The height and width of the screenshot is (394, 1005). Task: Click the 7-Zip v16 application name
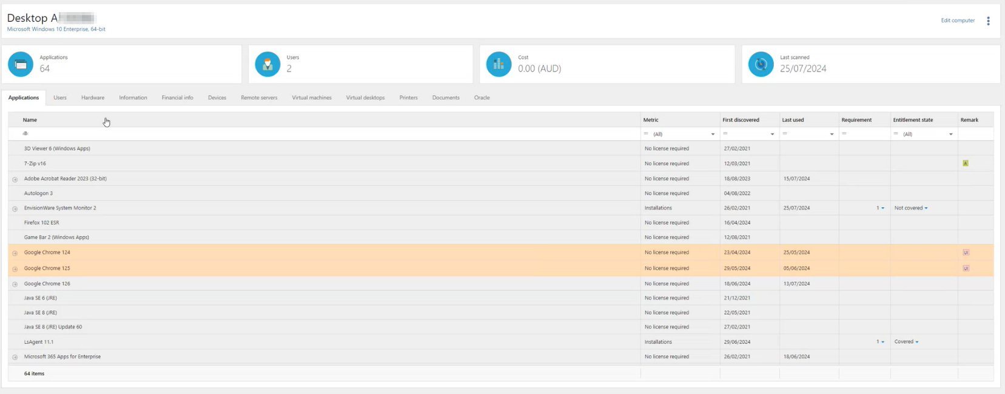(35, 164)
